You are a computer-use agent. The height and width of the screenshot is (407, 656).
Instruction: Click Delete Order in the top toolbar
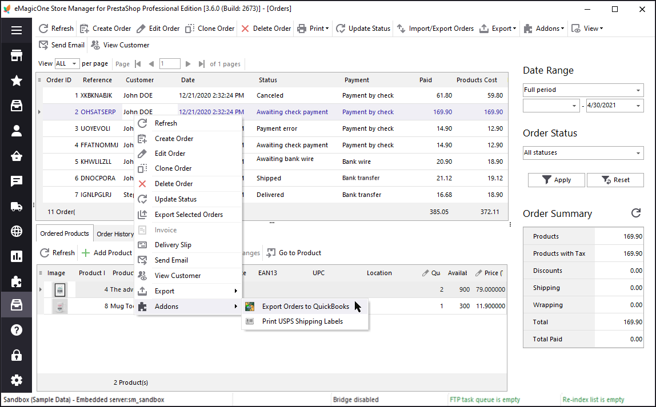tap(266, 29)
